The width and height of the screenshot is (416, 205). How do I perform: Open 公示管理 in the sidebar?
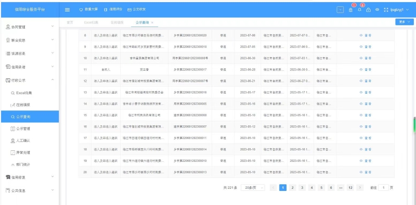(30, 129)
